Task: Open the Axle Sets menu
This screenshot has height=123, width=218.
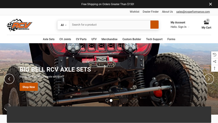Action: 49,39
